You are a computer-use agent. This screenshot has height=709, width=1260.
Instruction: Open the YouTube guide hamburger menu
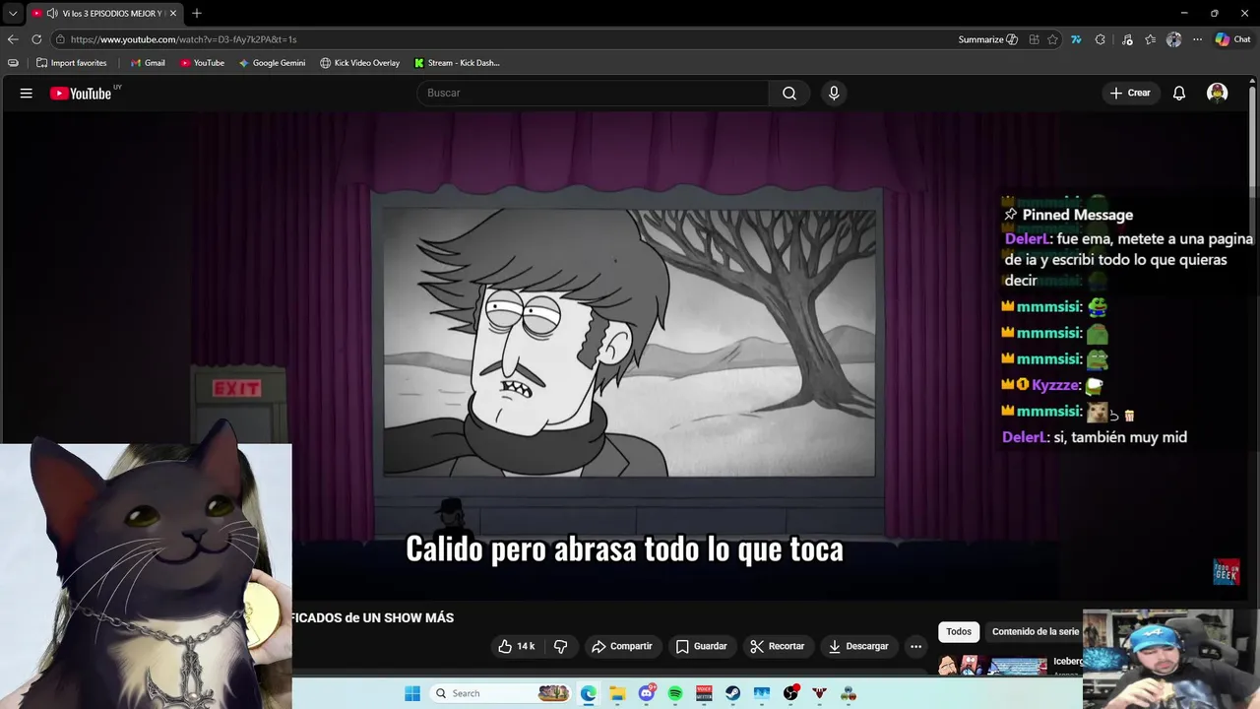click(27, 94)
